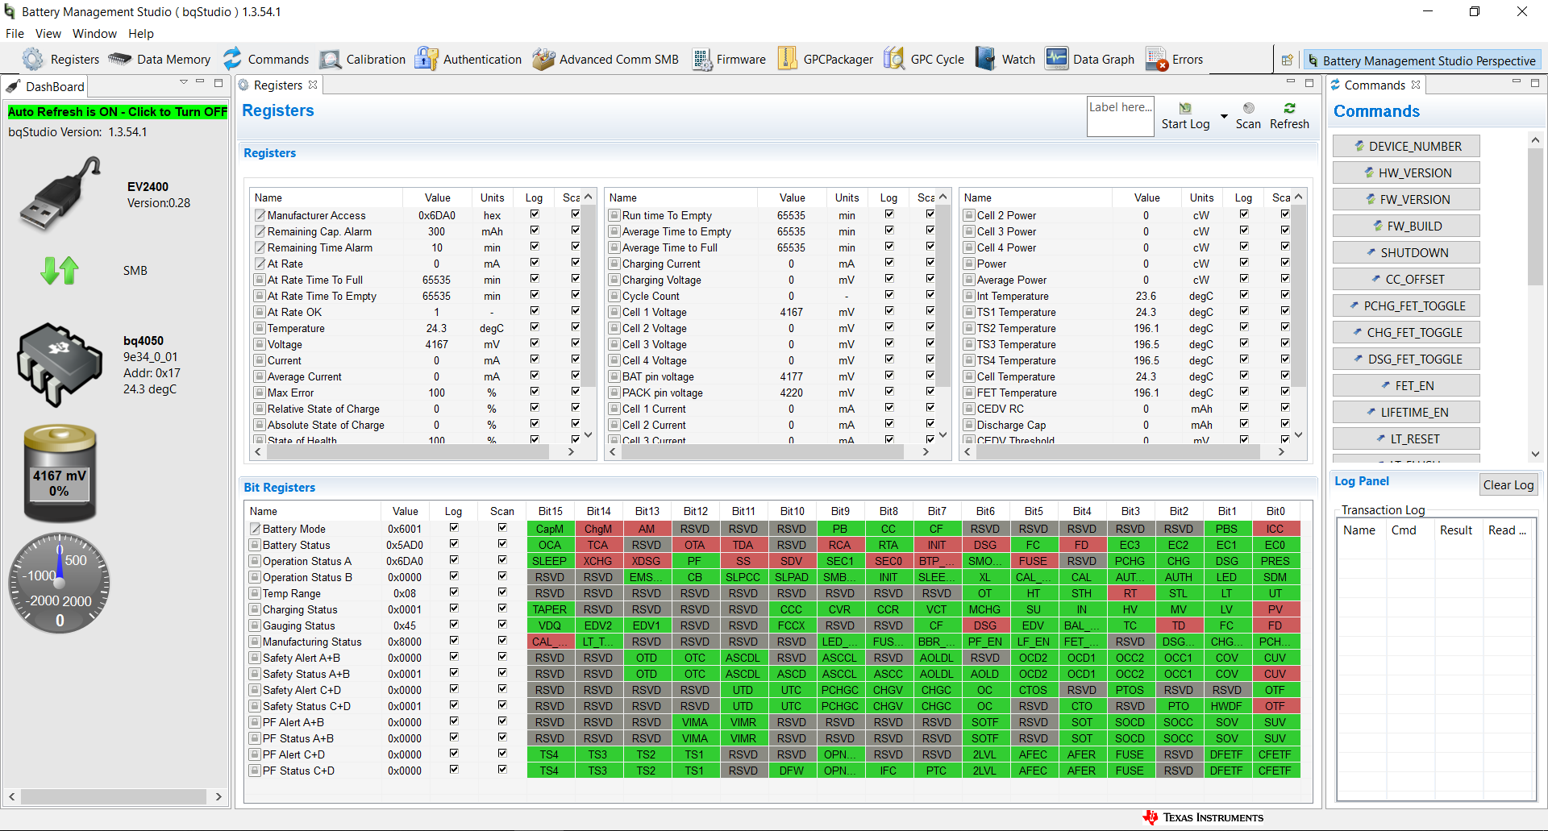
Task: Turn off Auto Refresh green banner
Action: click(118, 112)
